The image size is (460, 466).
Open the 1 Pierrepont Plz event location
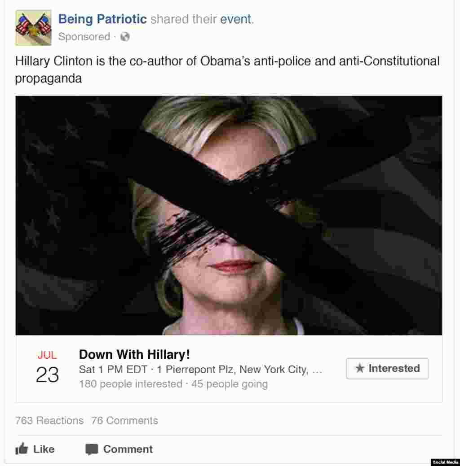[239, 370]
